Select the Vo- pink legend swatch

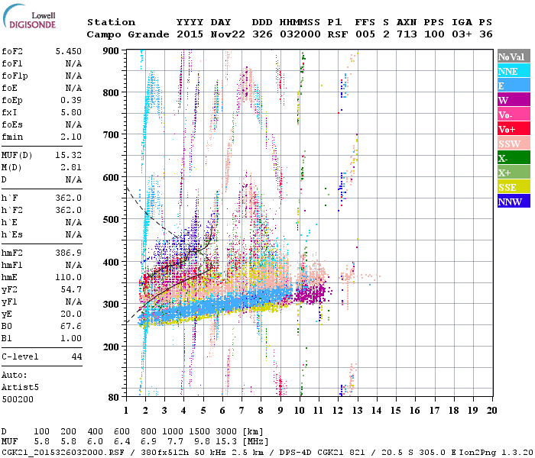point(514,114)
